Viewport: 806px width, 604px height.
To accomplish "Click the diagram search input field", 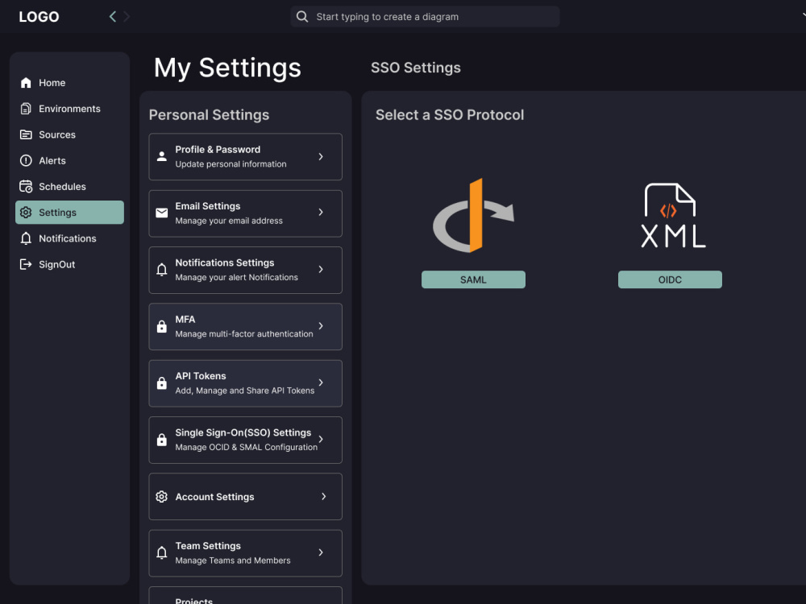I will point(425,17).
